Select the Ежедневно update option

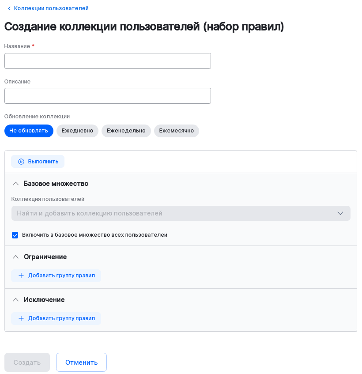[x=77, y=131]
